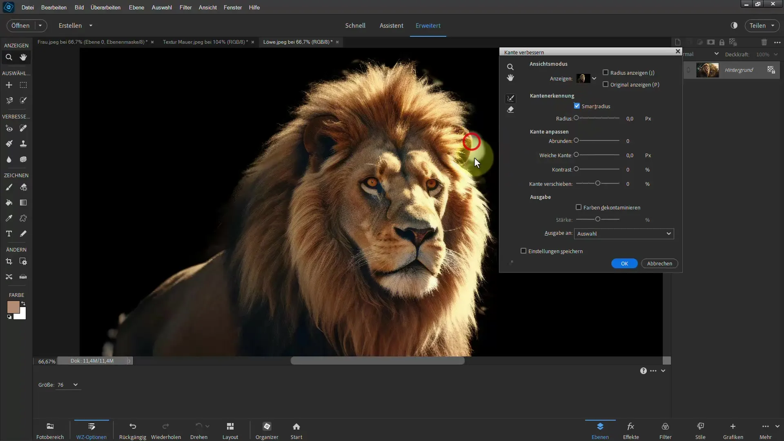Open the Fotobereich button
The width and height of the screenshot is (784, 441).
50,431
